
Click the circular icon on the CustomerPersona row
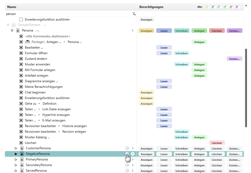click(x=127, y=148)
